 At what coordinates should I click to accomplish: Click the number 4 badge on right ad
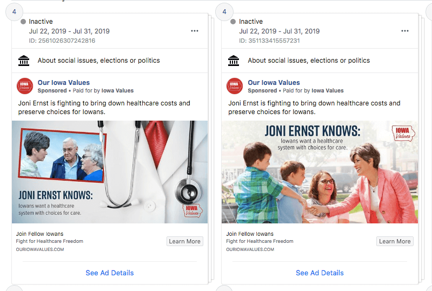tap(224, 12)
